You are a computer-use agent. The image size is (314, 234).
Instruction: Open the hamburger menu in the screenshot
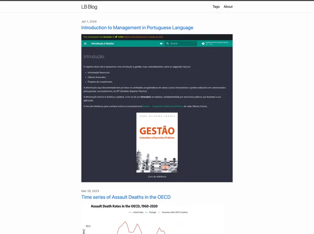[85, 43]
